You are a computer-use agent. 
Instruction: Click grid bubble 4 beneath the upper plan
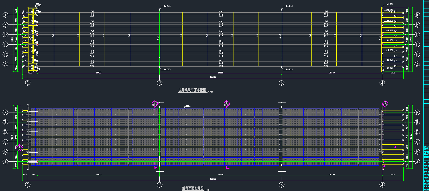tap(382, 83)
